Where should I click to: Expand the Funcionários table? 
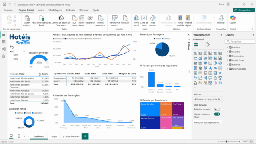point(227,56)
